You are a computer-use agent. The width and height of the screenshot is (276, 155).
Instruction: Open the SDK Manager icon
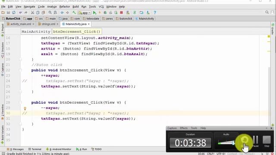pyautogui.click(x=148, y=12)
